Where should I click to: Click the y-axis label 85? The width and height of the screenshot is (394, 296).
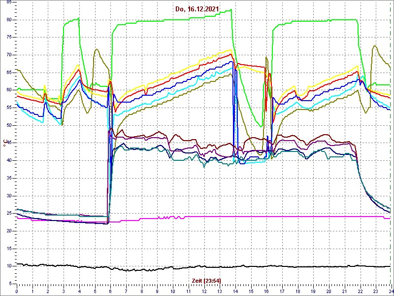tap(9, 2)
